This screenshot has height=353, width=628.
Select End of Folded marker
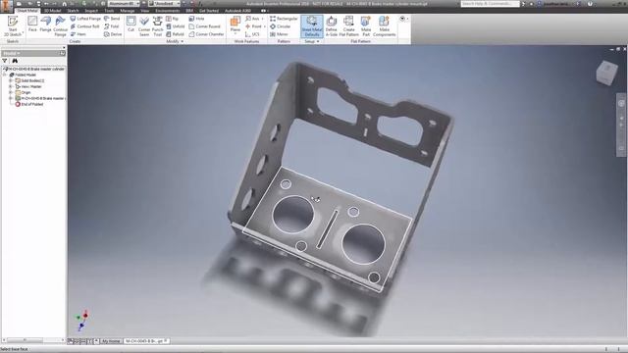click(x=28, y=104)
